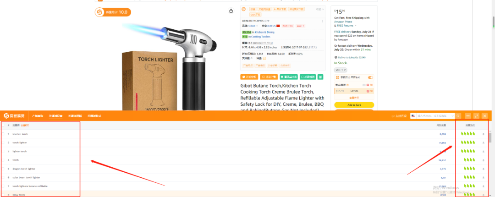Toggle the orange switch above Add to Cart
This screenshot has height=197, width=495.
[370, 77]
